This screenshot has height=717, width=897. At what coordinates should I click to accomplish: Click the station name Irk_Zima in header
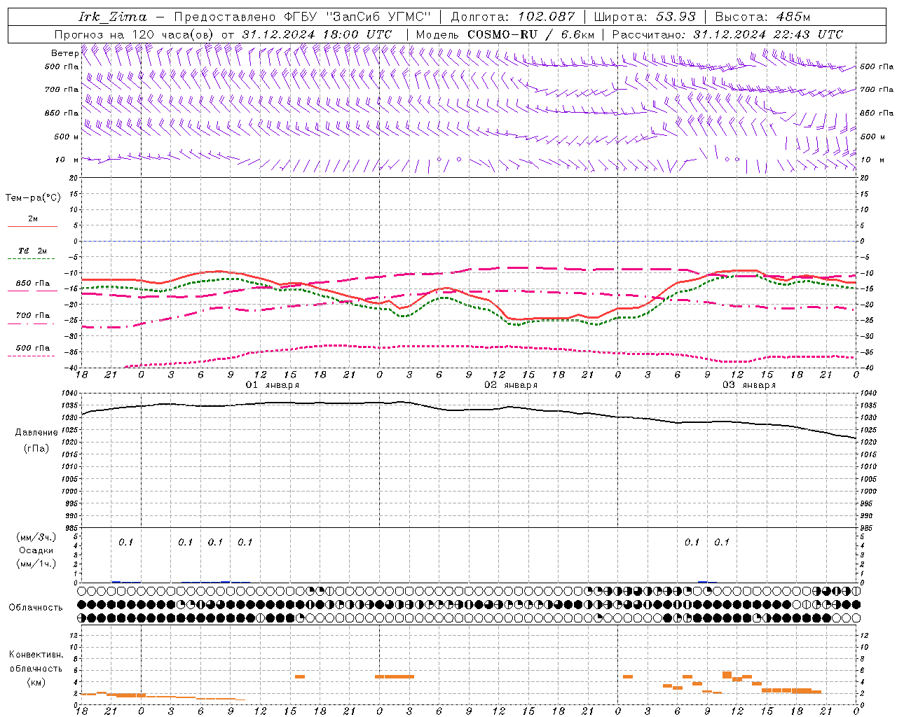click(x=113, y=17)
